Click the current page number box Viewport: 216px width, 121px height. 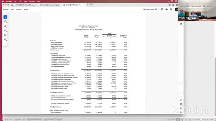point(181,84)
